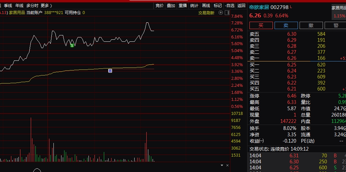Click stock code 002798
Viewport: 346px width, 172px height.
click(279, 7)
